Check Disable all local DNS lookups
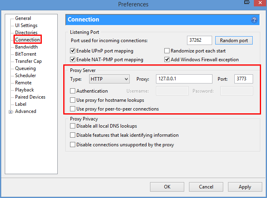267x198 pixels. click(x=72, y=126)
